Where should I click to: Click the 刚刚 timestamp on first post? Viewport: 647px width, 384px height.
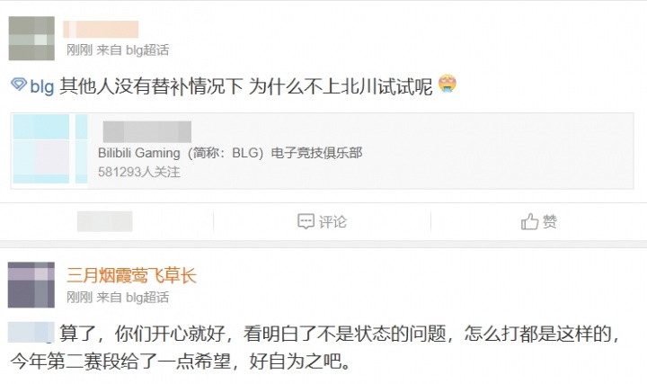coord(80,50)
